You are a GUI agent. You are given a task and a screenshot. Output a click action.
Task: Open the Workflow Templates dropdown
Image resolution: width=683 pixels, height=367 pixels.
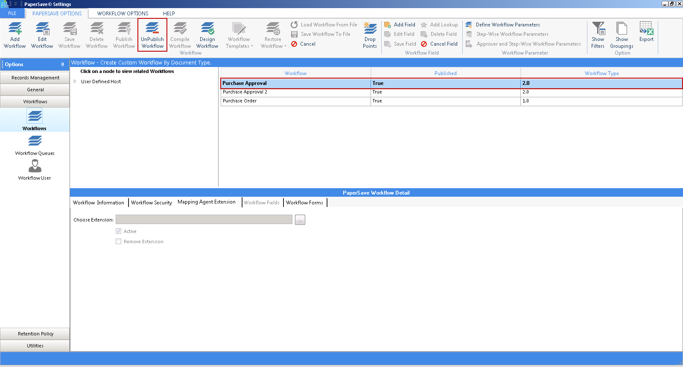tap(239, 35)
